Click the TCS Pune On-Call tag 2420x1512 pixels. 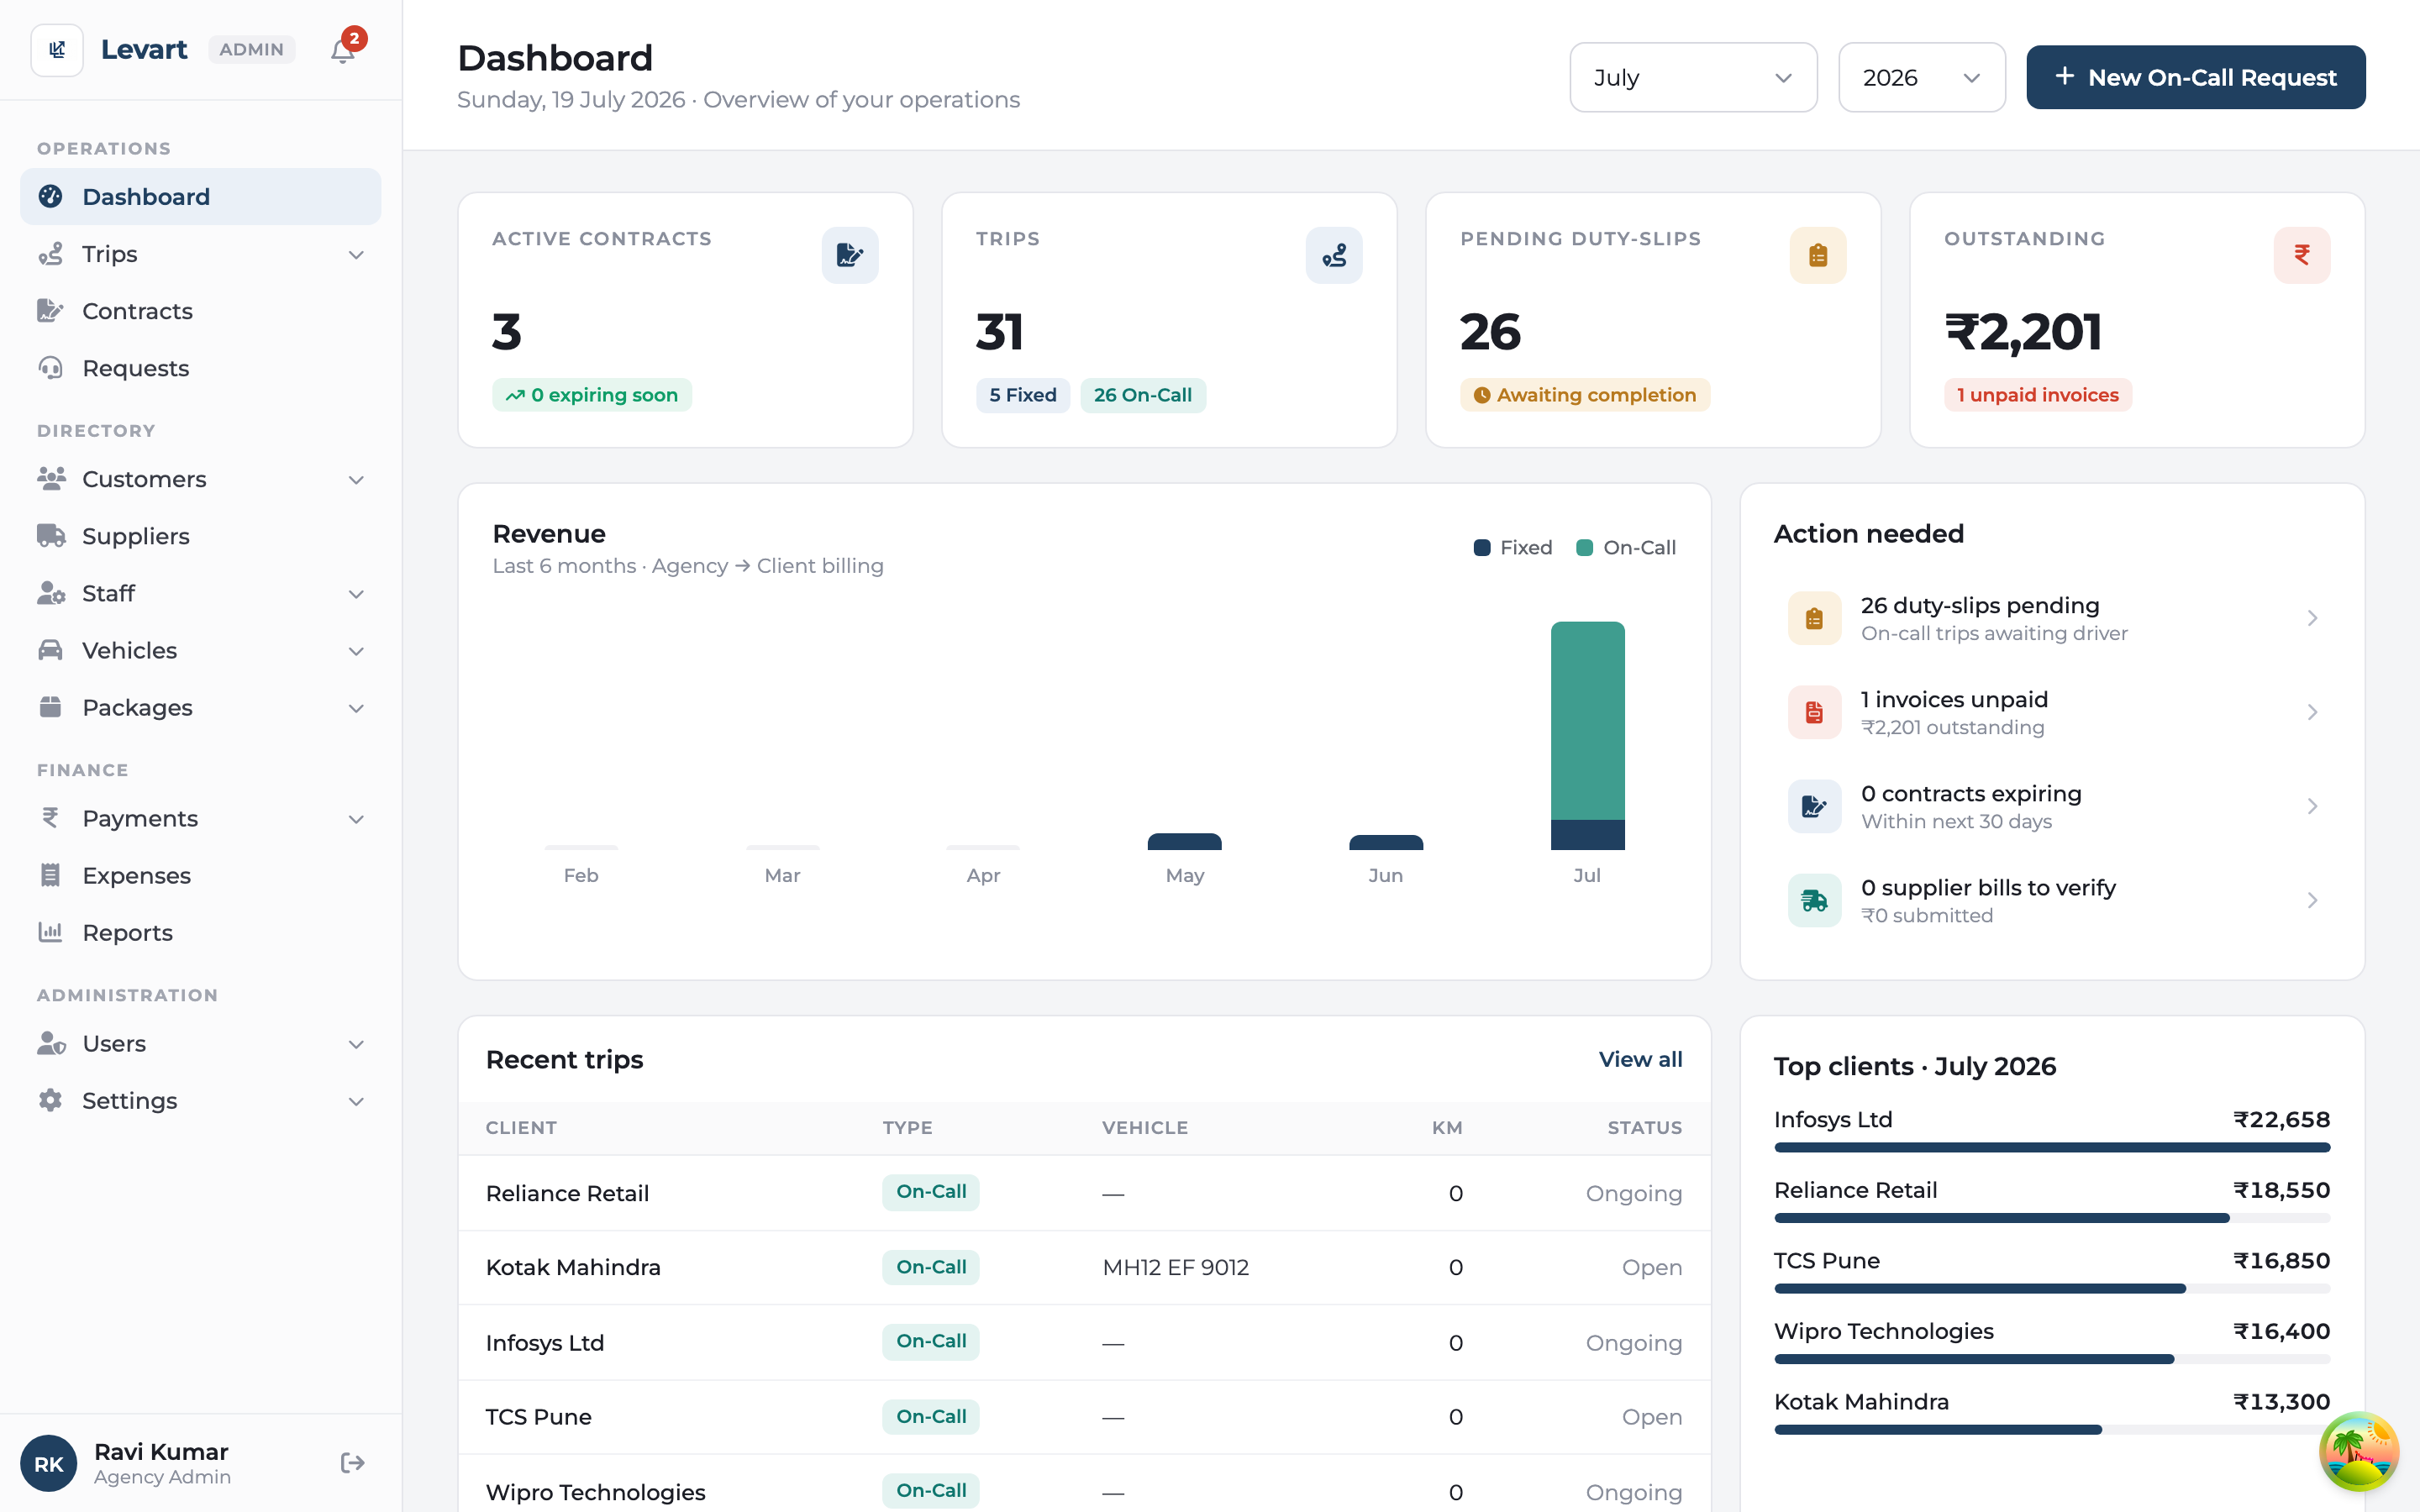pyautogui.click(x=930, y=1416)
